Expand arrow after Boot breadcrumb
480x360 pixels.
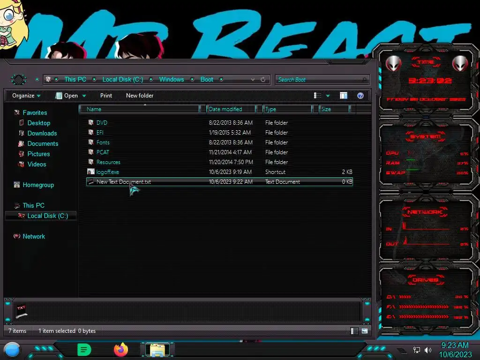click(221, 80)
